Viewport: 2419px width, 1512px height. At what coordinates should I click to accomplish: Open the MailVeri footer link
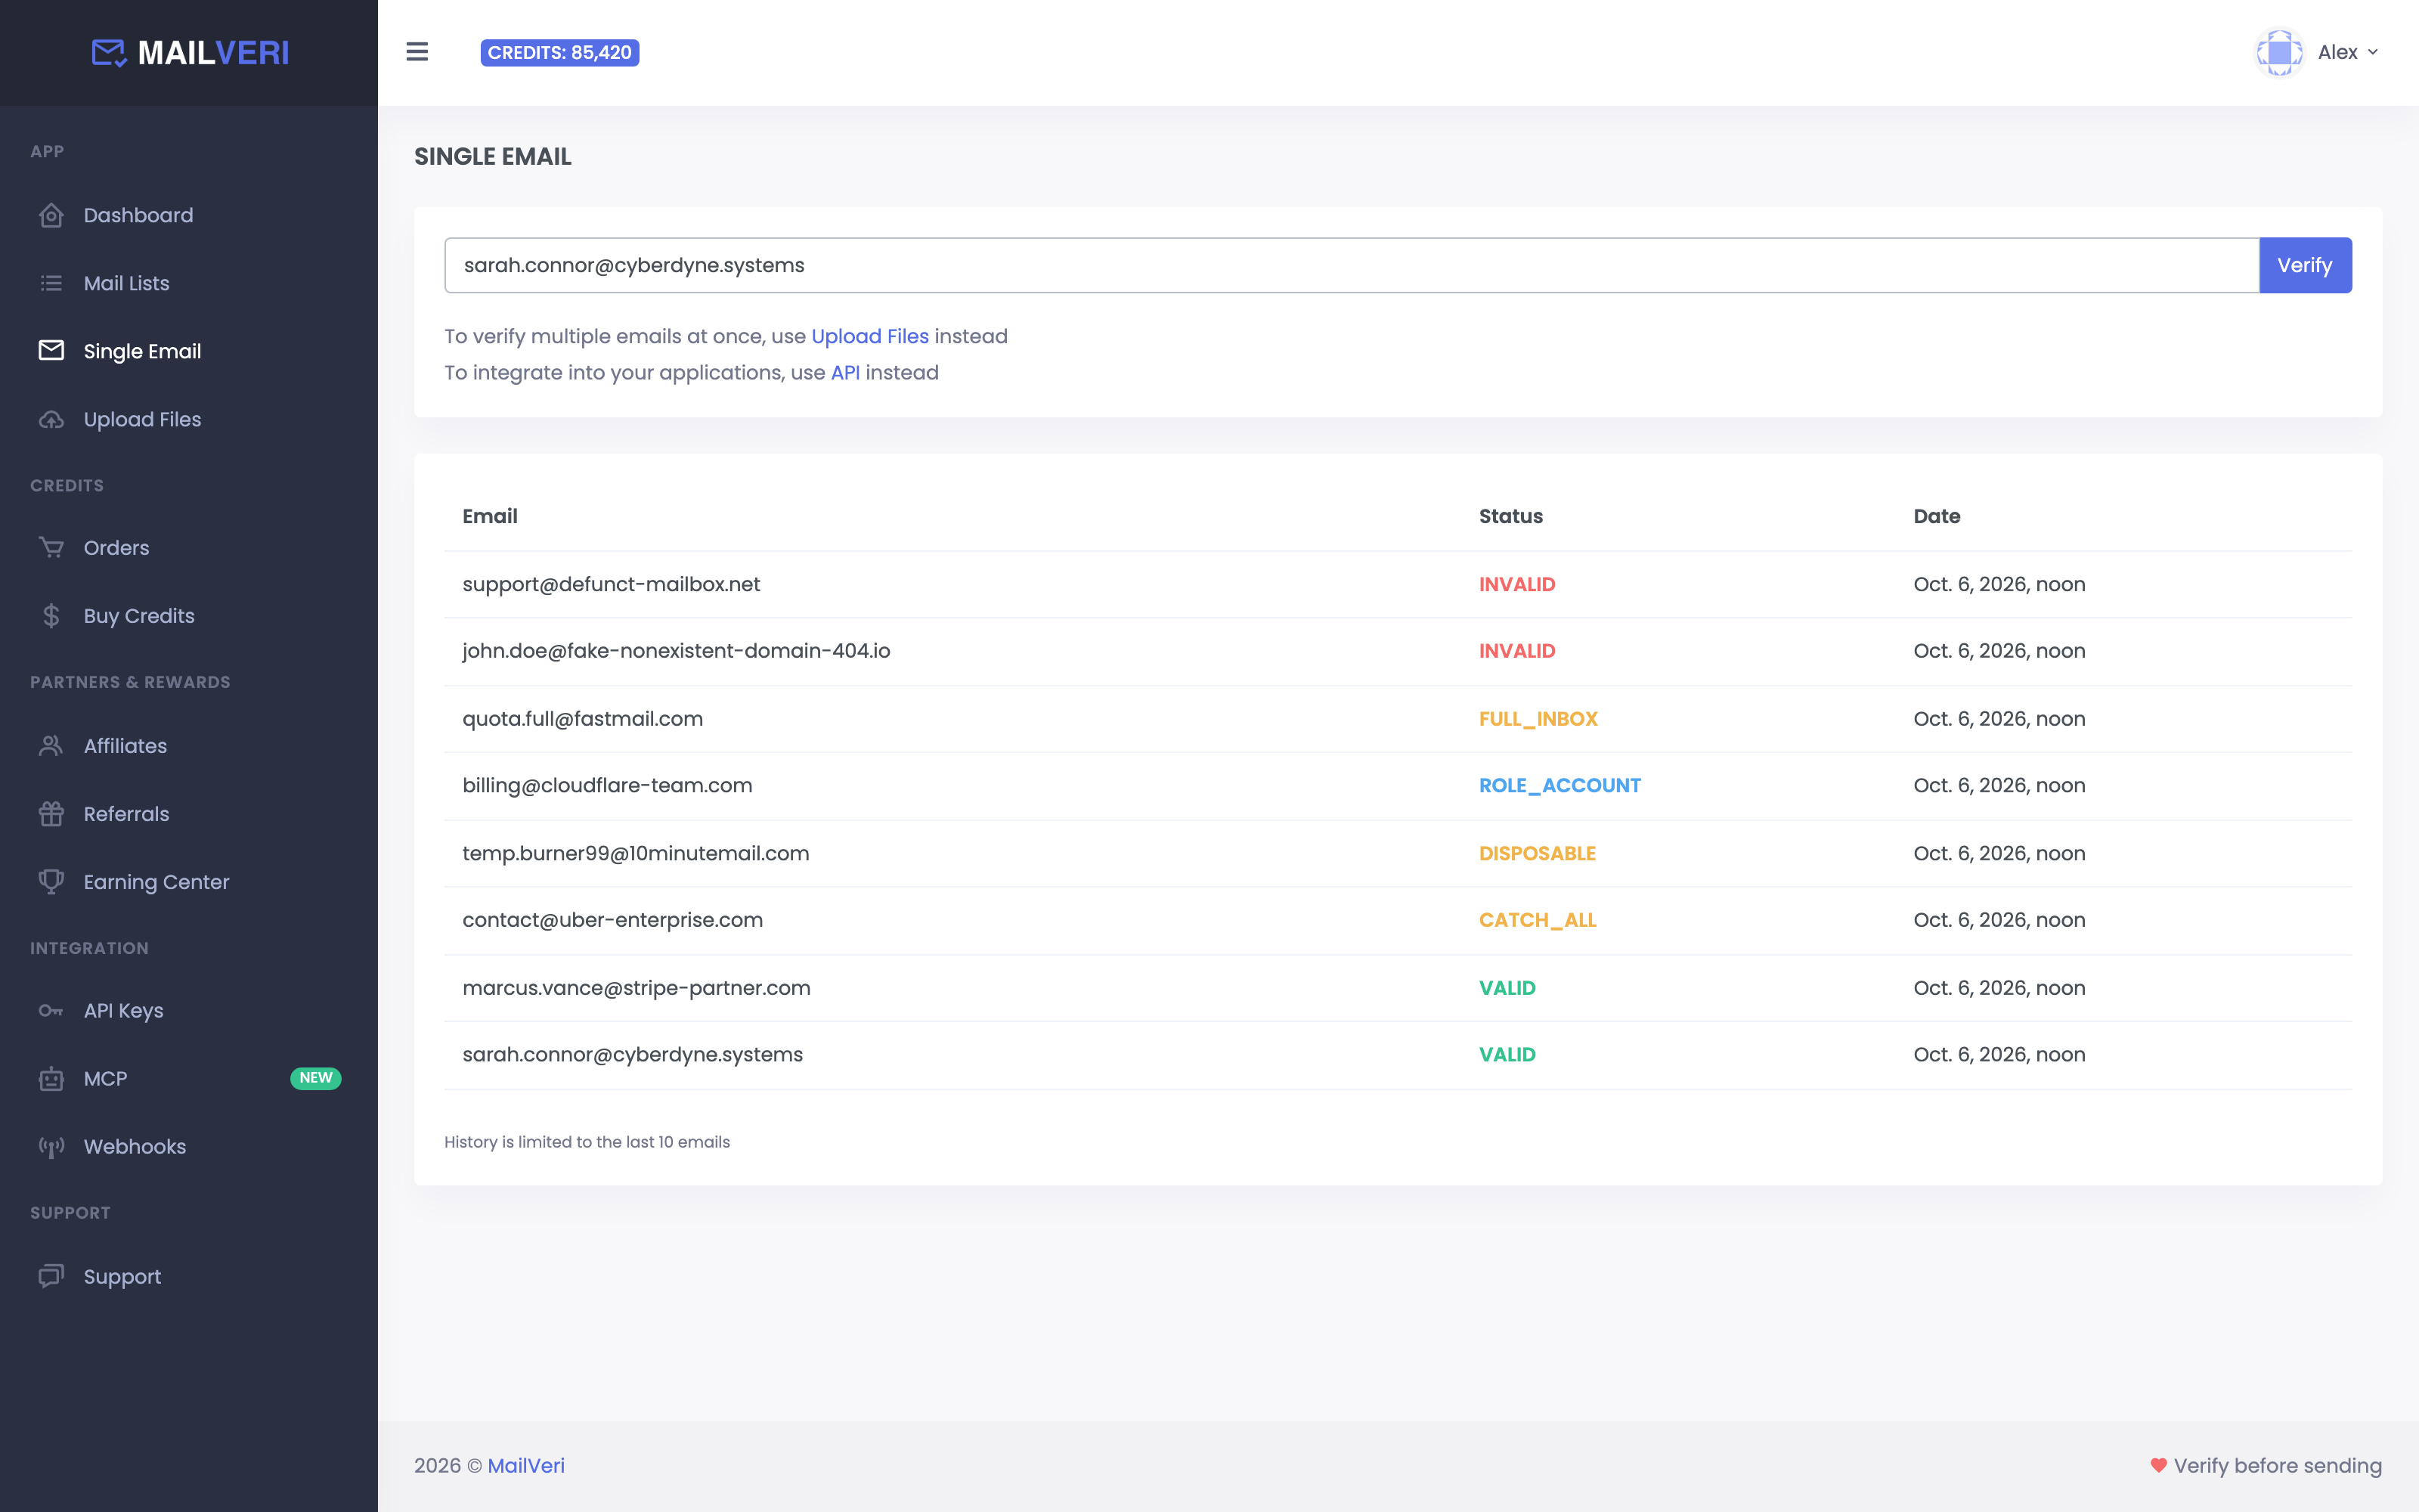[526, 1466]
